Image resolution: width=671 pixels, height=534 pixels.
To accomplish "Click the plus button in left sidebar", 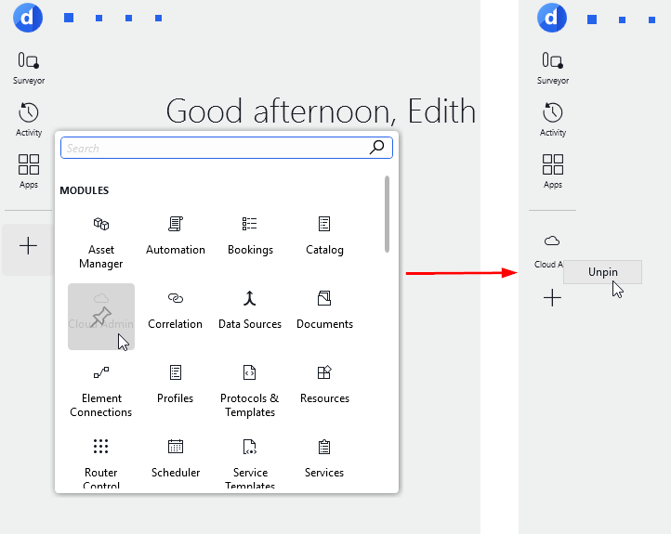I will [x=29, y=246].
